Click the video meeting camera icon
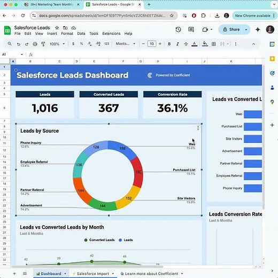The width and height of the screenshot is (278, 278). click(x=205, y=29)
